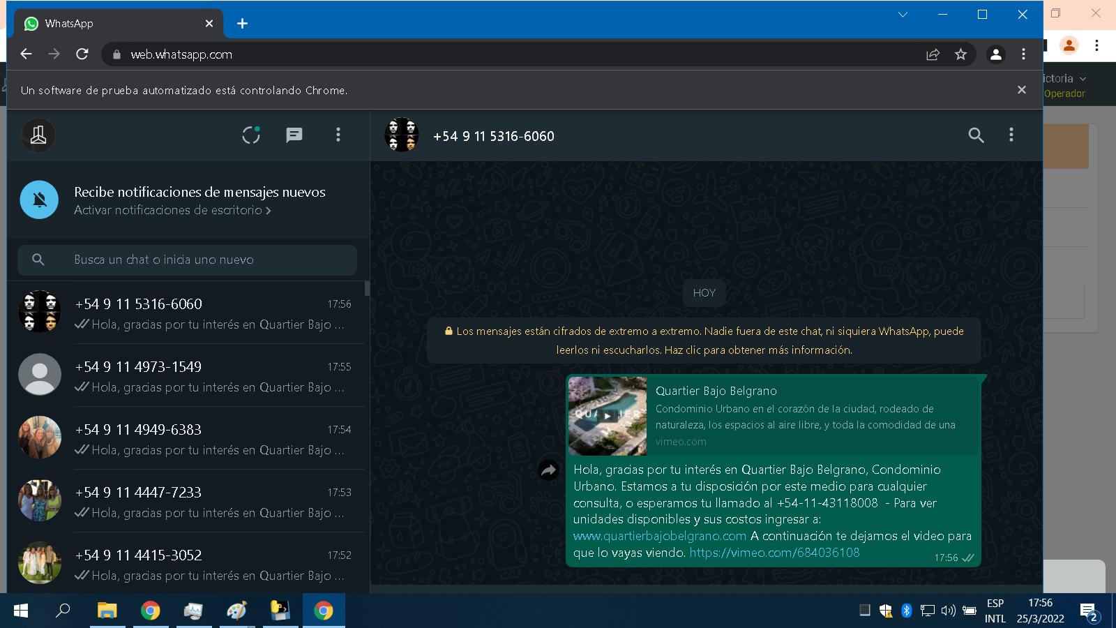Open the tab search chevron in title bar
The height and width of the screenshot is (628, 1116).
903,15
